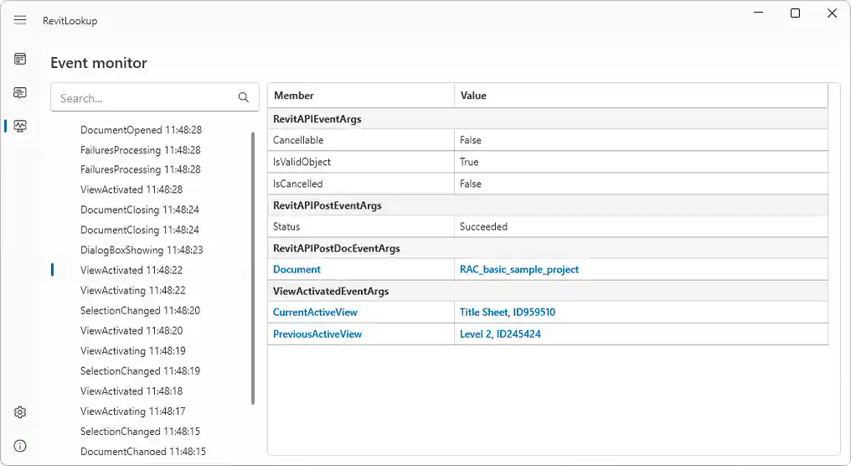The height and width of the screenshot is (466, 851).
Task: Open Settings via the gear icon
Action: pos(20,412)
